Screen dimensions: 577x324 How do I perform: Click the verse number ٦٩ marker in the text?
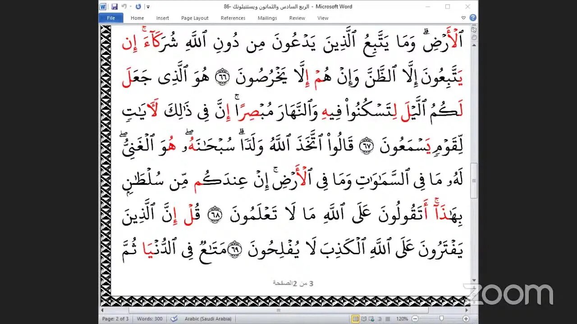(234, 248)
